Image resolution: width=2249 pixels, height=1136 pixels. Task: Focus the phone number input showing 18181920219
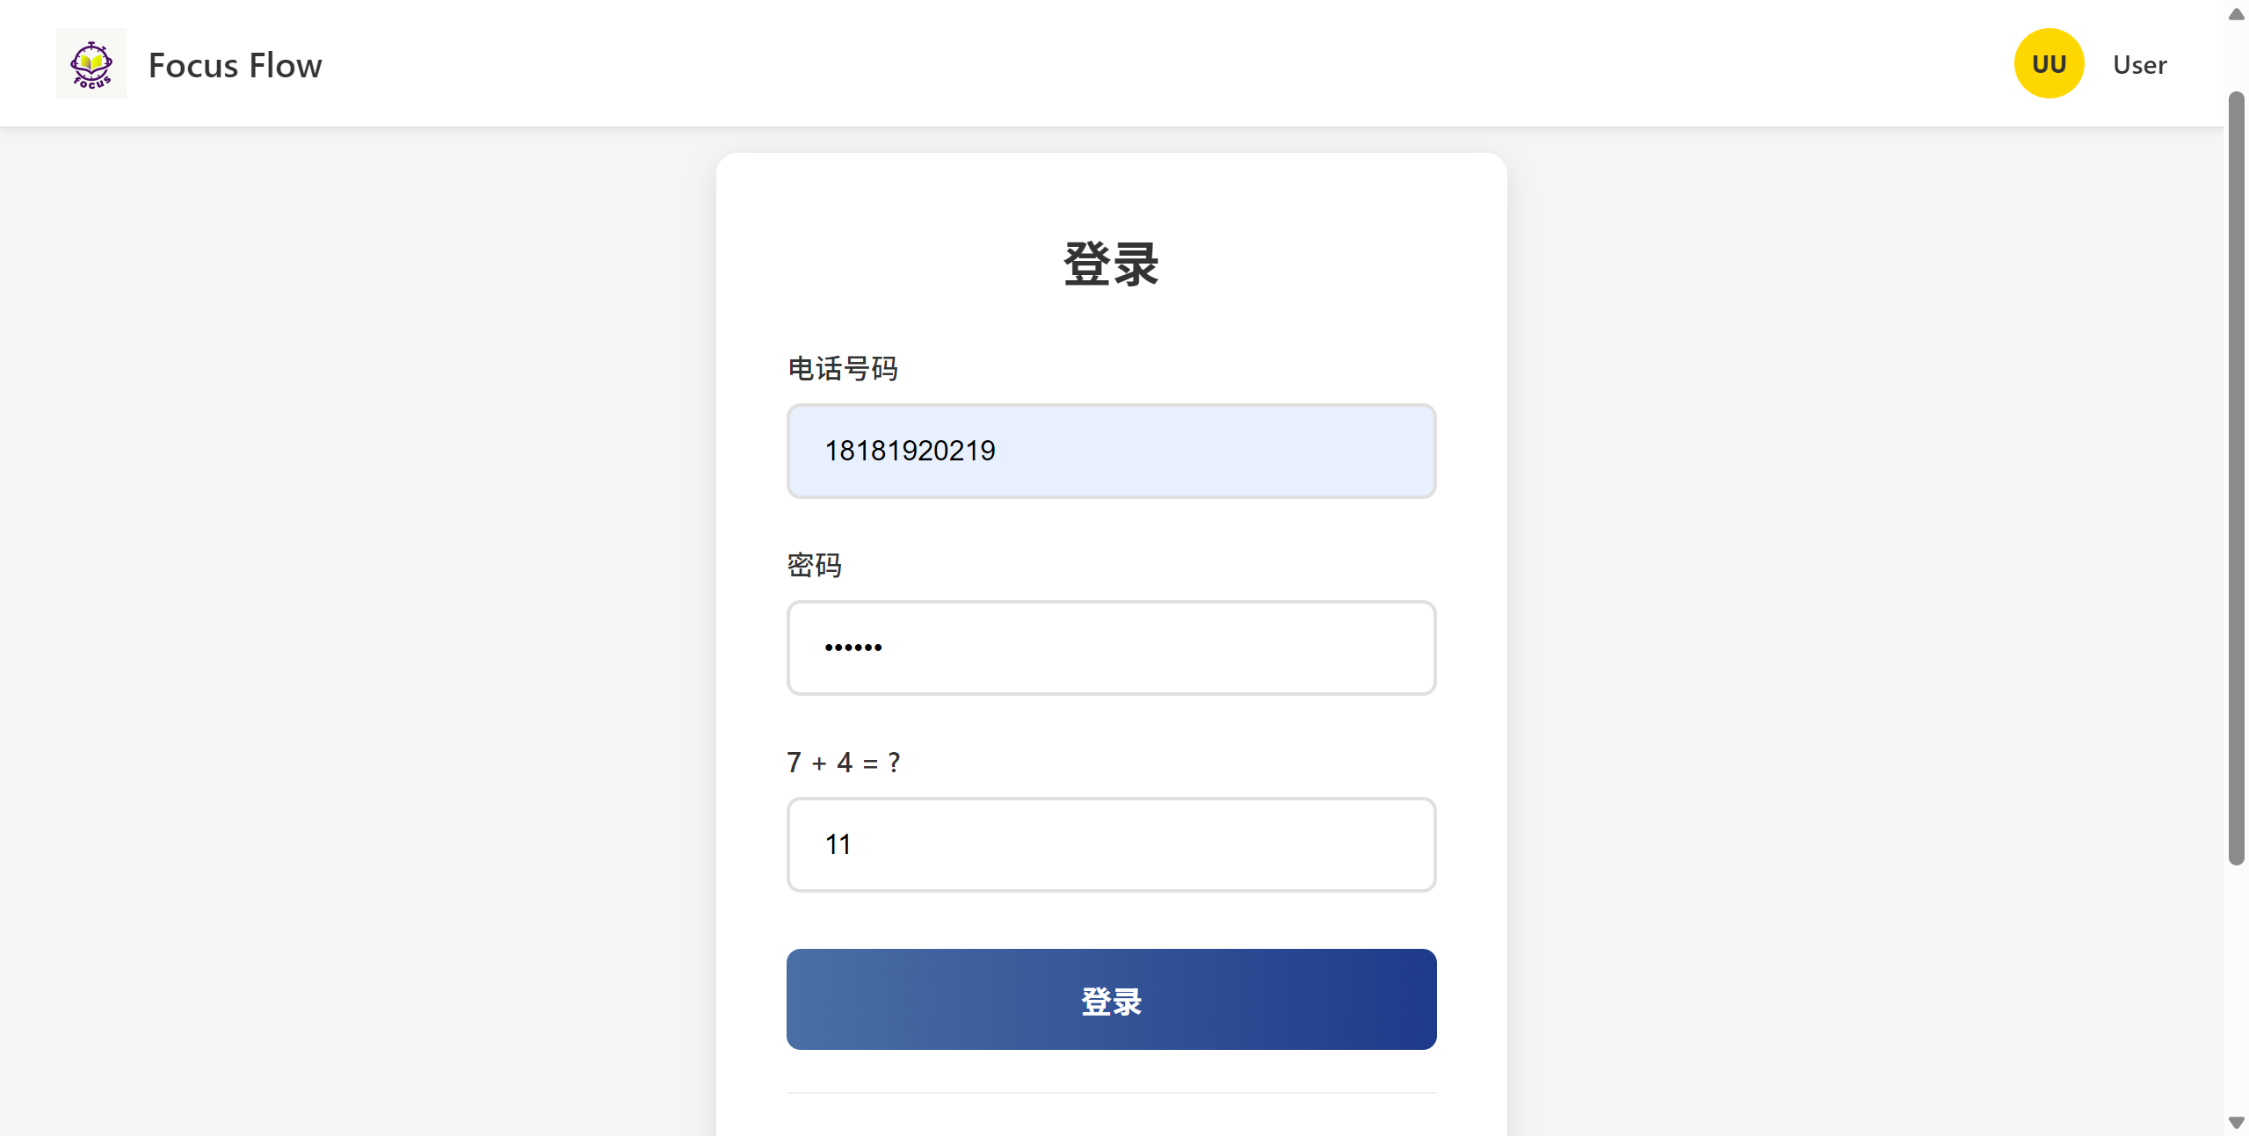tap(1110, 451)
